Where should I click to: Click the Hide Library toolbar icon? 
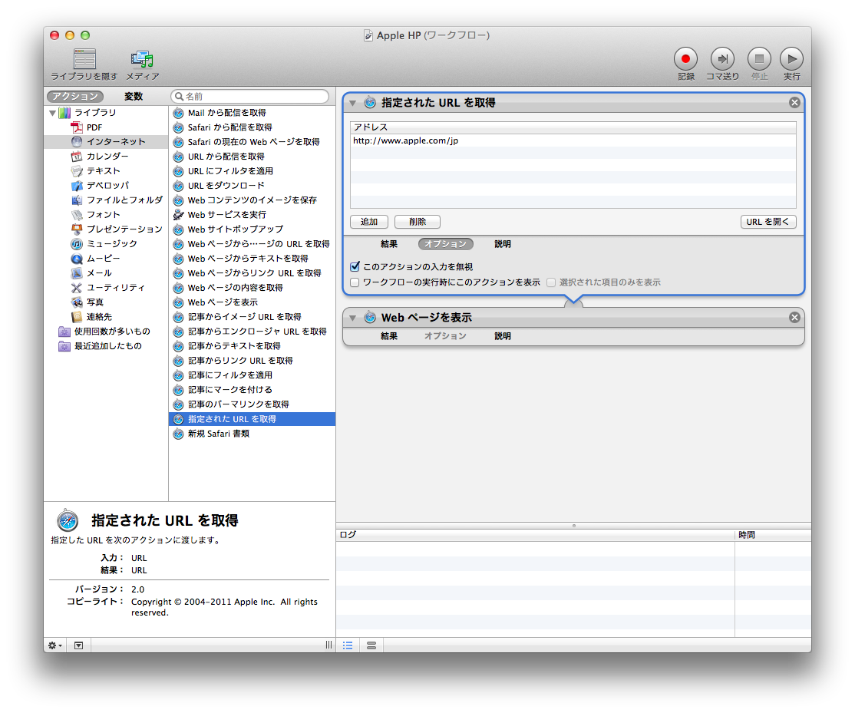click(84, 59)
